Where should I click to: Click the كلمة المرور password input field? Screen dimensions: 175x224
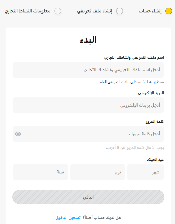coord(88,134)
